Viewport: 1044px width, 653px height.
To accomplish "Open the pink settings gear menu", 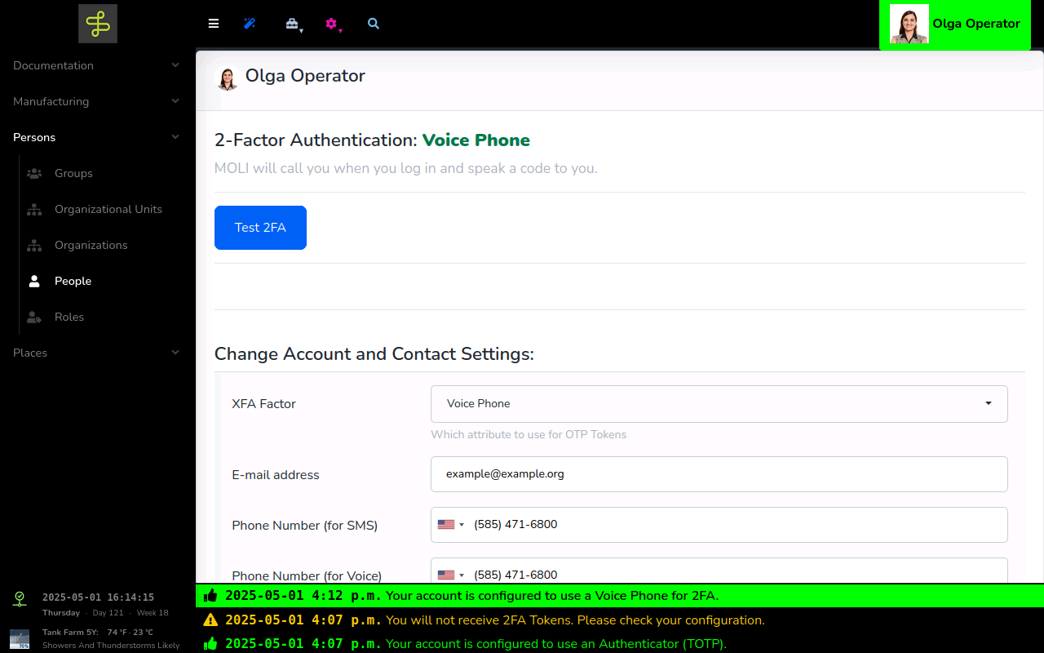I will click(x=332, y=24).
